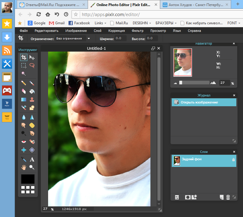Toggle layer settings in Слои panel
243x217 pixels.
coord(177,197)
